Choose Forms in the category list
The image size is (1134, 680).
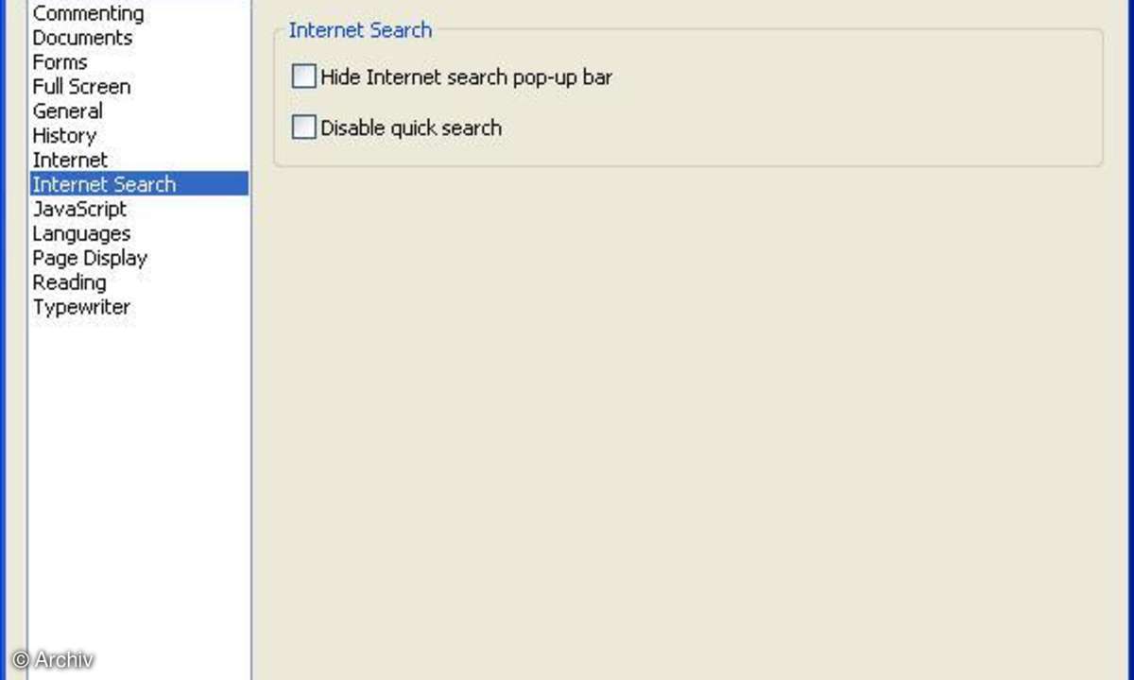pyautogui.click(x=60, y=62)
